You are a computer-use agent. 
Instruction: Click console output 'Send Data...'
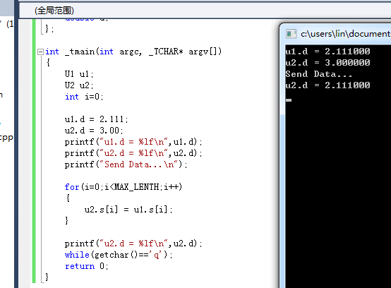coord(319,74)
